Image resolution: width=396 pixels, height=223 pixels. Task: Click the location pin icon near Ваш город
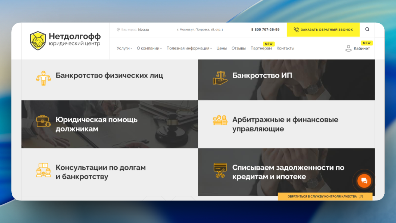coord(118,30)
